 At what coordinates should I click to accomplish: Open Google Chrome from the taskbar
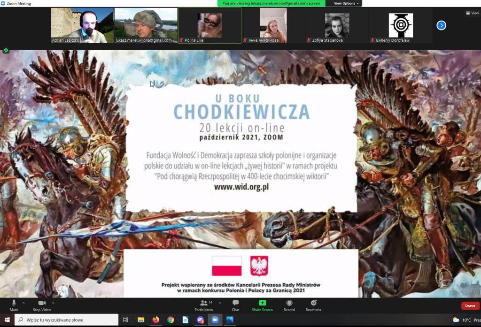point(171,320)
